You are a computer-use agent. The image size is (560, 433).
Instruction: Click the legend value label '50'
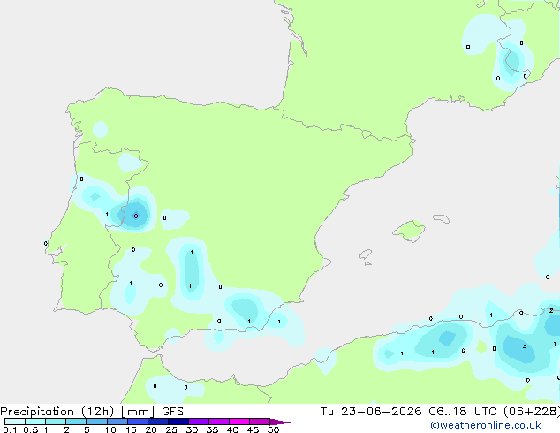273,429
